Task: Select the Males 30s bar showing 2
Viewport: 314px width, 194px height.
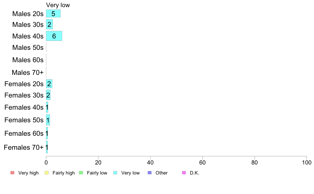Action: tap(49, 24)
